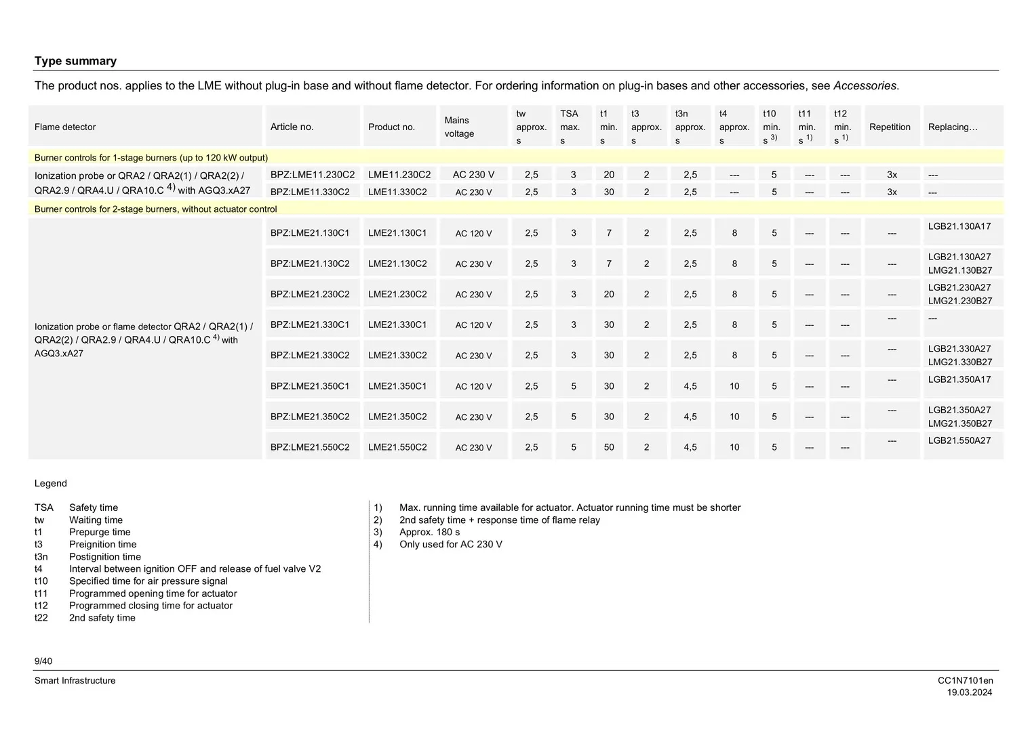Select replacement model LMG21.350B27

pyautogui.click(x=959, y=423)
